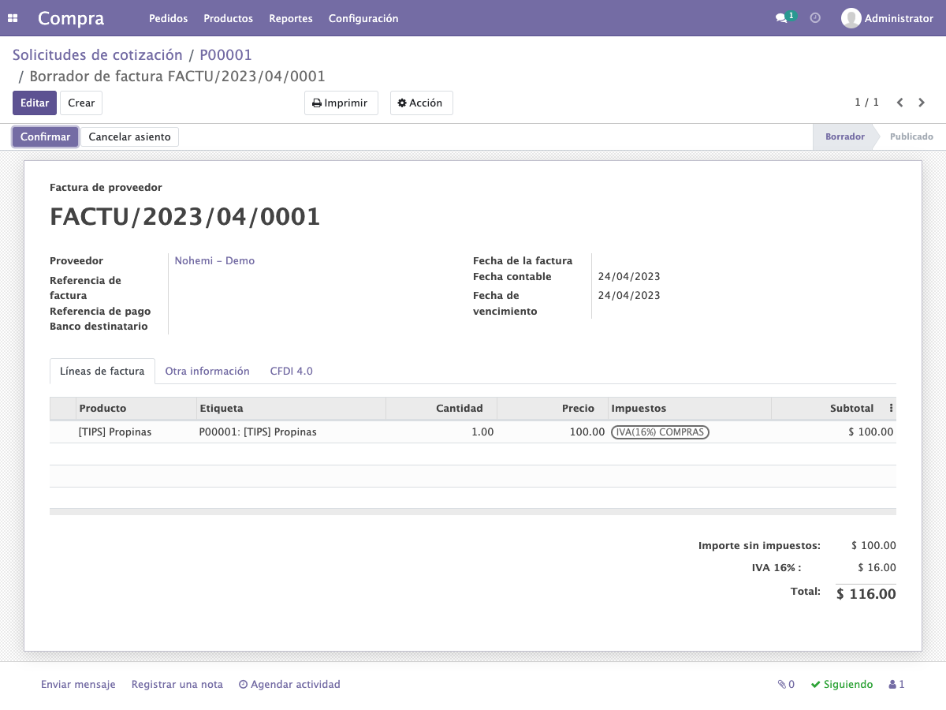Image resolution: width=946 pixels, height=710 pixels.
Task: Open followers count person icon
Action: click(897, 685)
